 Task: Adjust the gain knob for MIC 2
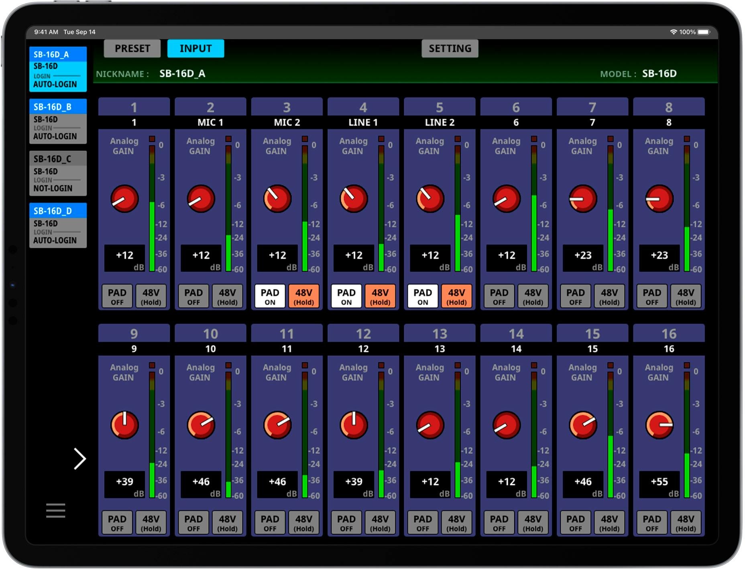tap(277, 198)
